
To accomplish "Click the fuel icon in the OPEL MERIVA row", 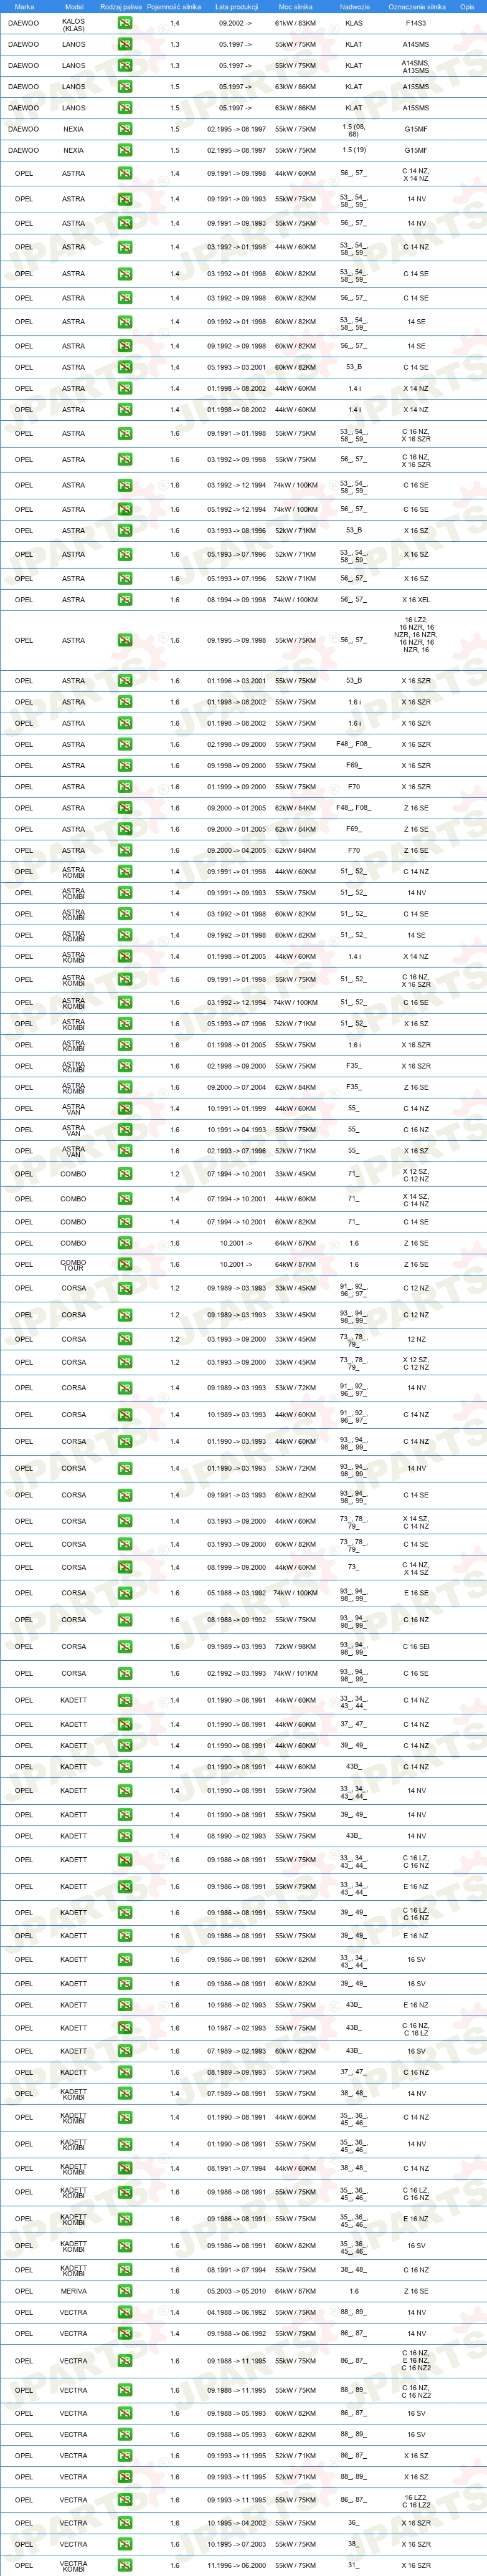I will pos(125,2291).
